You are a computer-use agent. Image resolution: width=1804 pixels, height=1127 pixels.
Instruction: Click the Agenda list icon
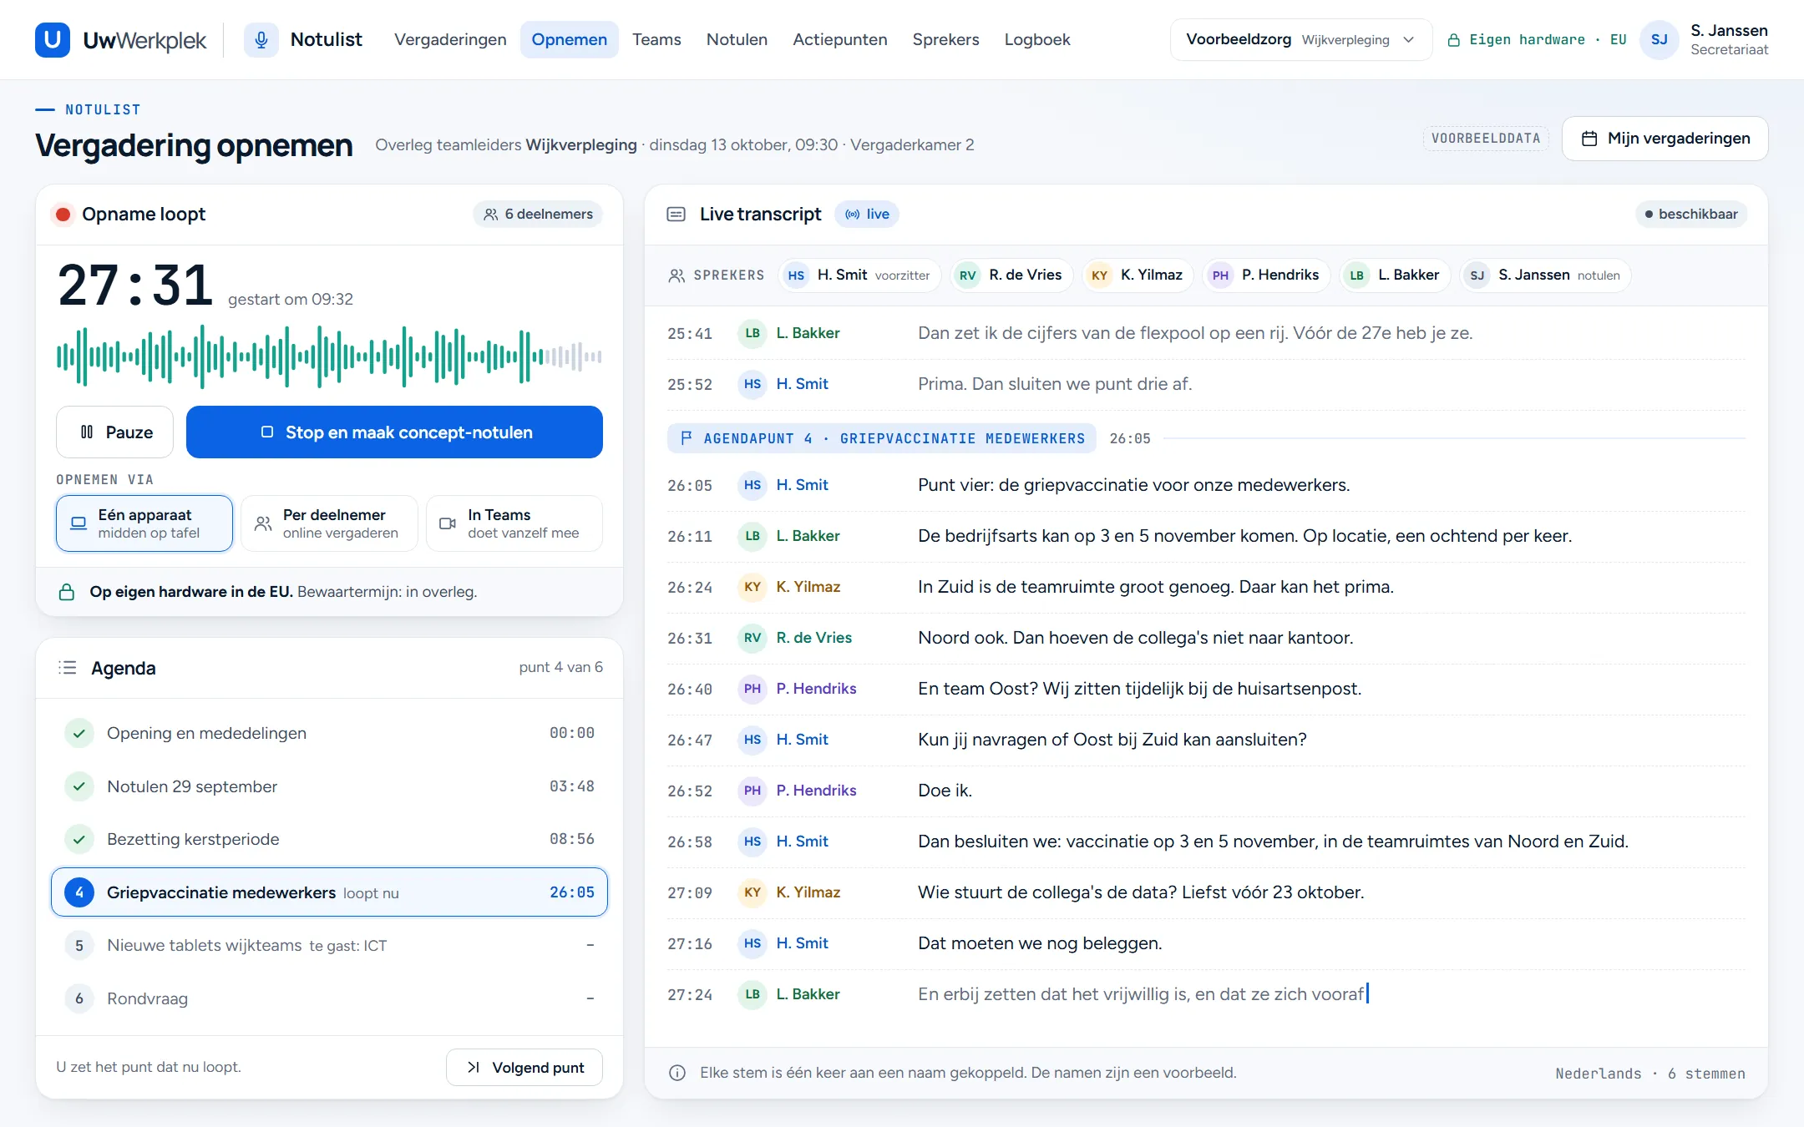[x=68, y=668]
